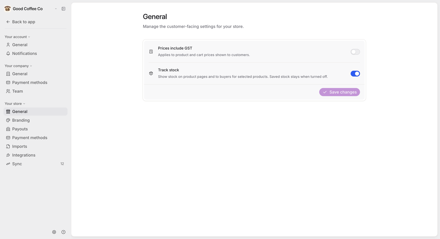The height and width of the screenshot is (239, 440).
Task: Click the card icon beside store Payment methods
Action: [8, 138]
